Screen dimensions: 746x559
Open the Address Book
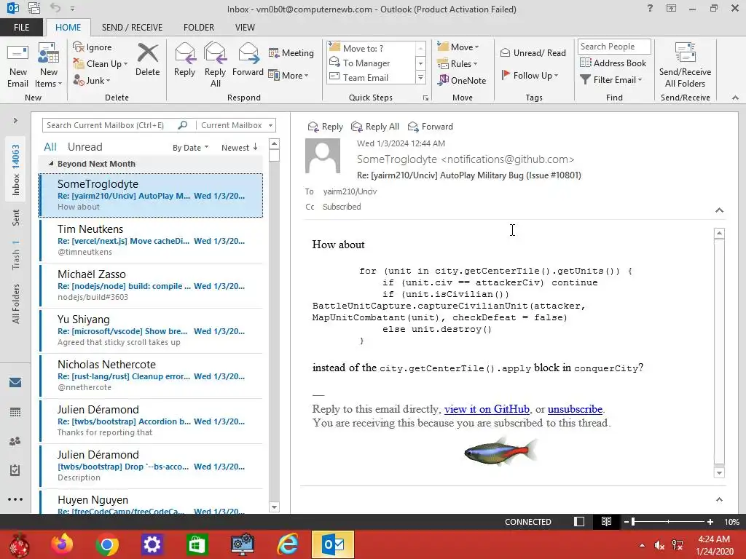click(613, 63)
